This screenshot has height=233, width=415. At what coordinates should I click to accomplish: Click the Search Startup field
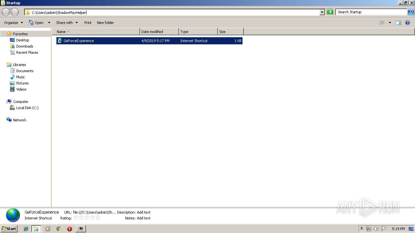coord(371,12)
